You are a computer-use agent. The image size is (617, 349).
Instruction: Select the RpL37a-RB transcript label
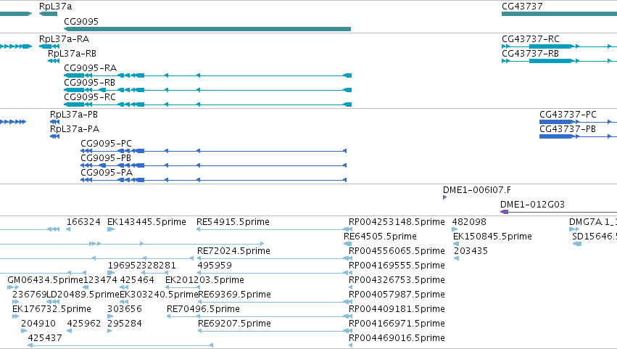click(72, 54)
